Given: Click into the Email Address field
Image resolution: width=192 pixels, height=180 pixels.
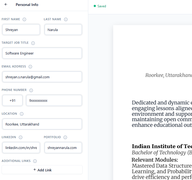Looking at the screenshot, I should (x=42, y=77).
